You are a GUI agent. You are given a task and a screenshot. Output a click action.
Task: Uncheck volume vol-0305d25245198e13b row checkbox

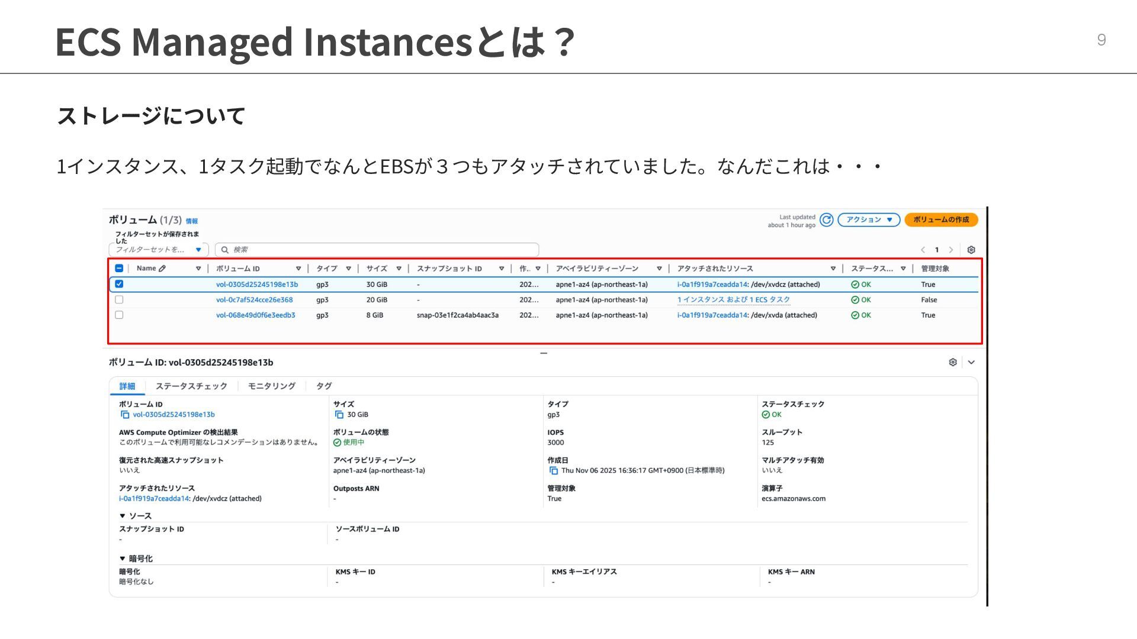click(x=119, y=284)
